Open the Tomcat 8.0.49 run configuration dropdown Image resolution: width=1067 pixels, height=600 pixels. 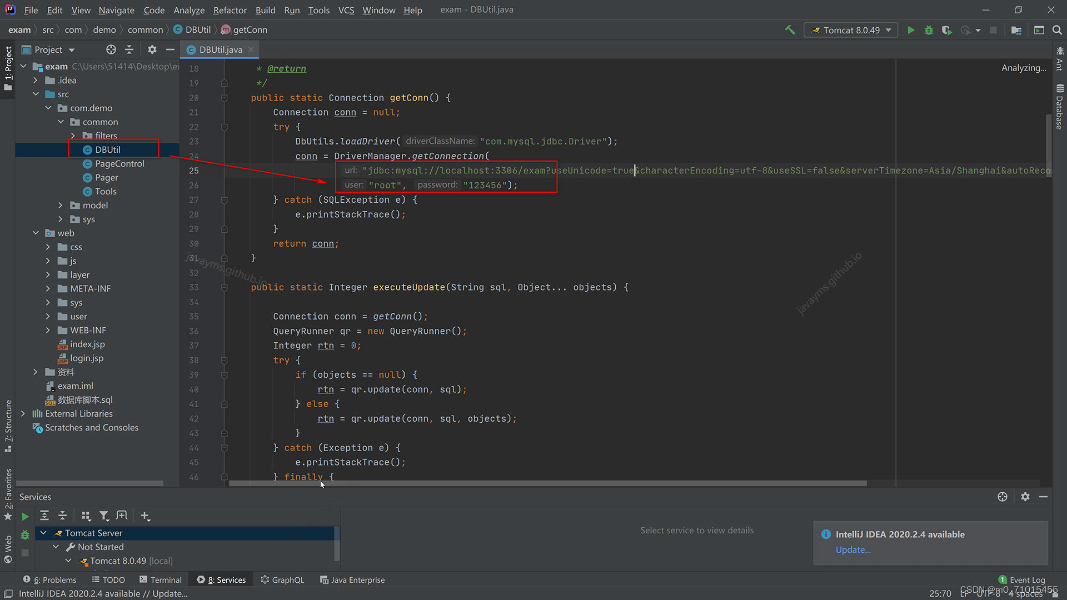(887, 30)
